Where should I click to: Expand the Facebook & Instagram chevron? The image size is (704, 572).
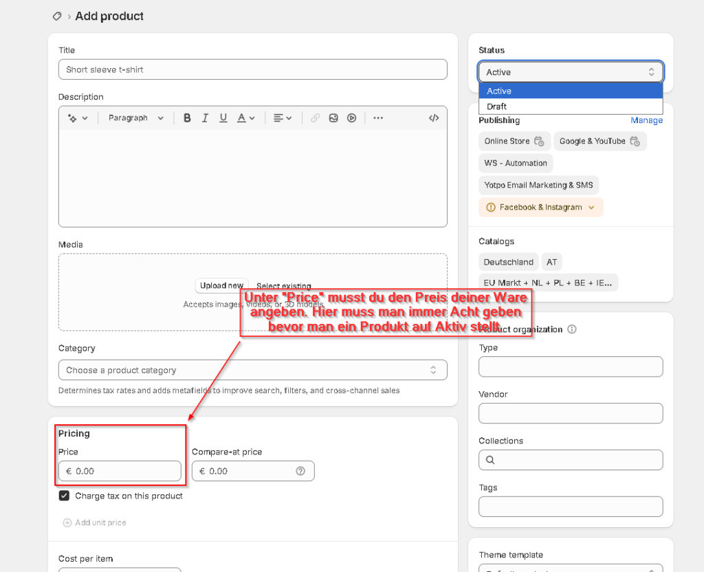pos(591,208)
